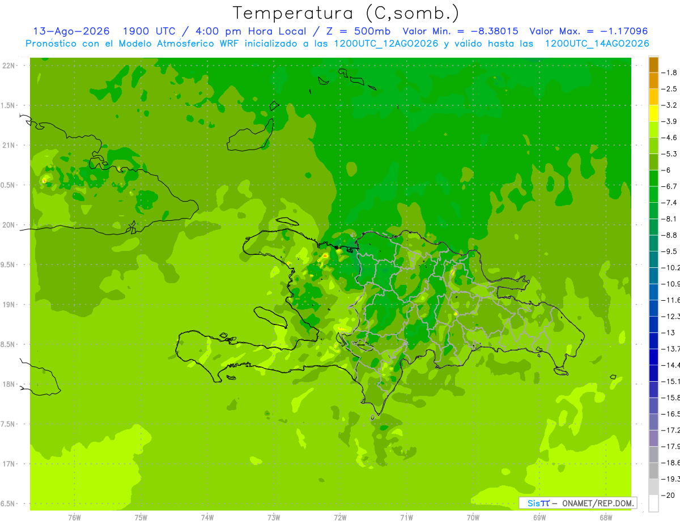Click the 73W longitude label

[x=274, y=518]
